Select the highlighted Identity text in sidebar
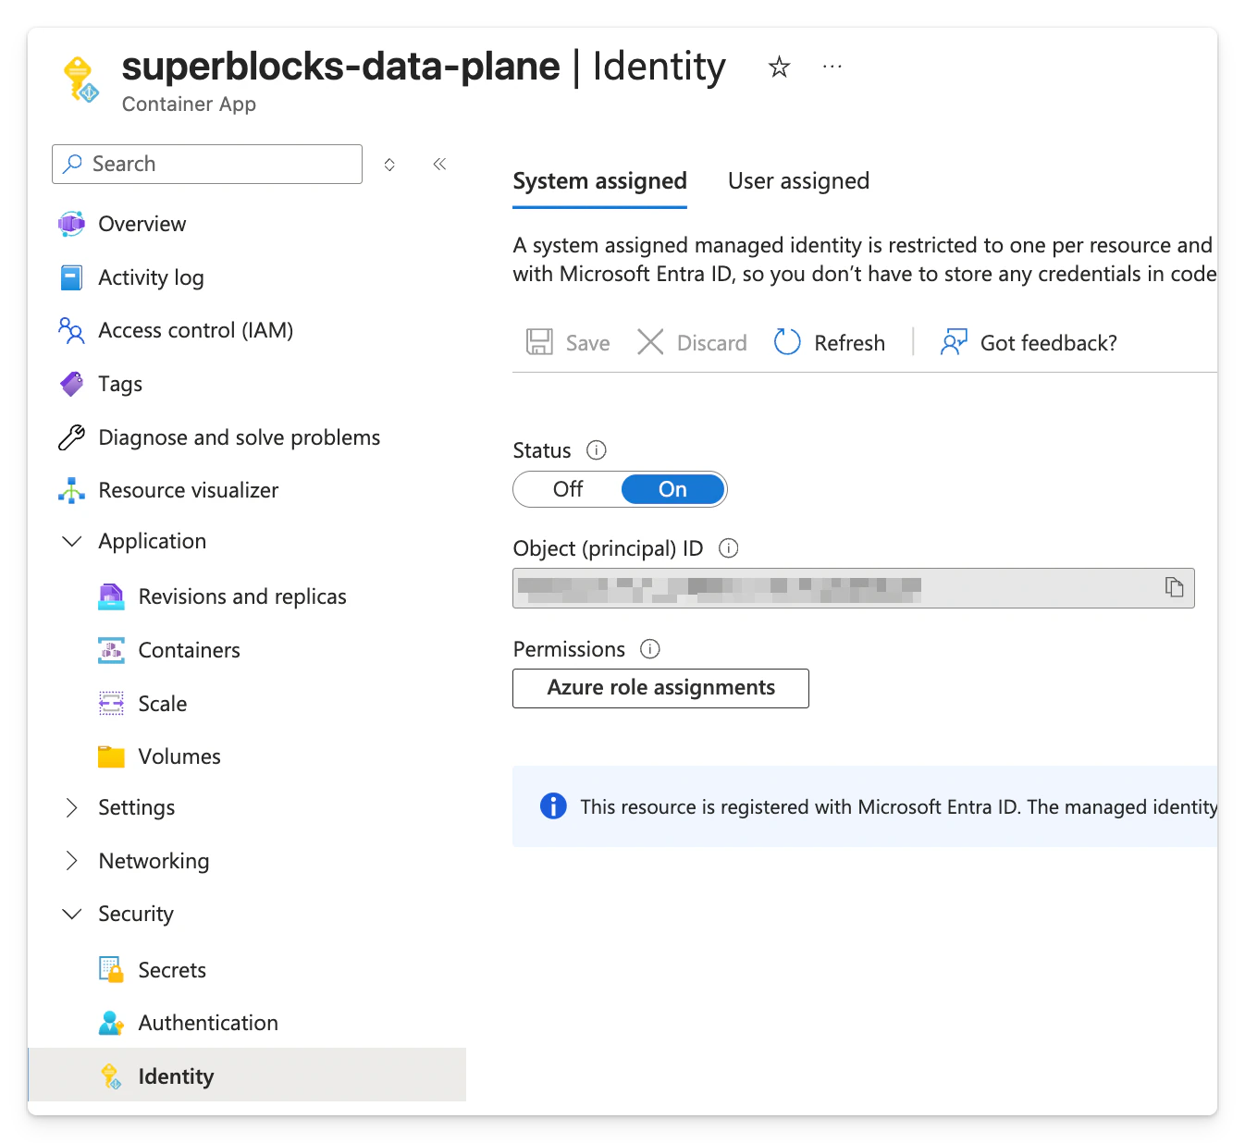This screenshot has height=1143, width=1245. pyautogui.click(x=176, y=1076)
